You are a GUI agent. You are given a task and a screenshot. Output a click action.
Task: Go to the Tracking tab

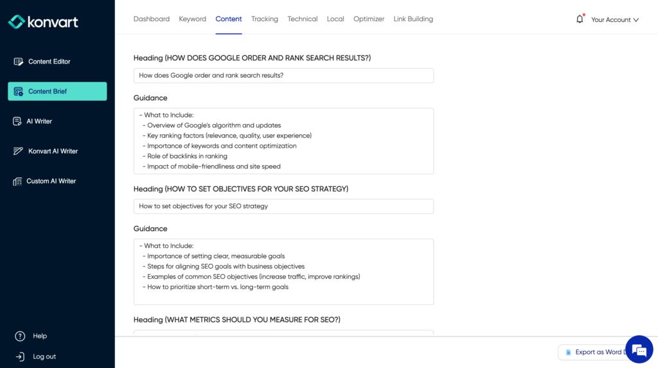265,19
